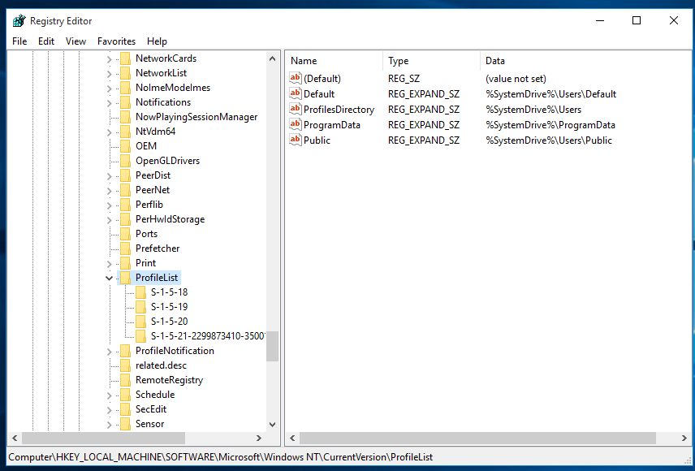Expand the Print key
Viewport: 695px width, 471px height.
point(109,264)
